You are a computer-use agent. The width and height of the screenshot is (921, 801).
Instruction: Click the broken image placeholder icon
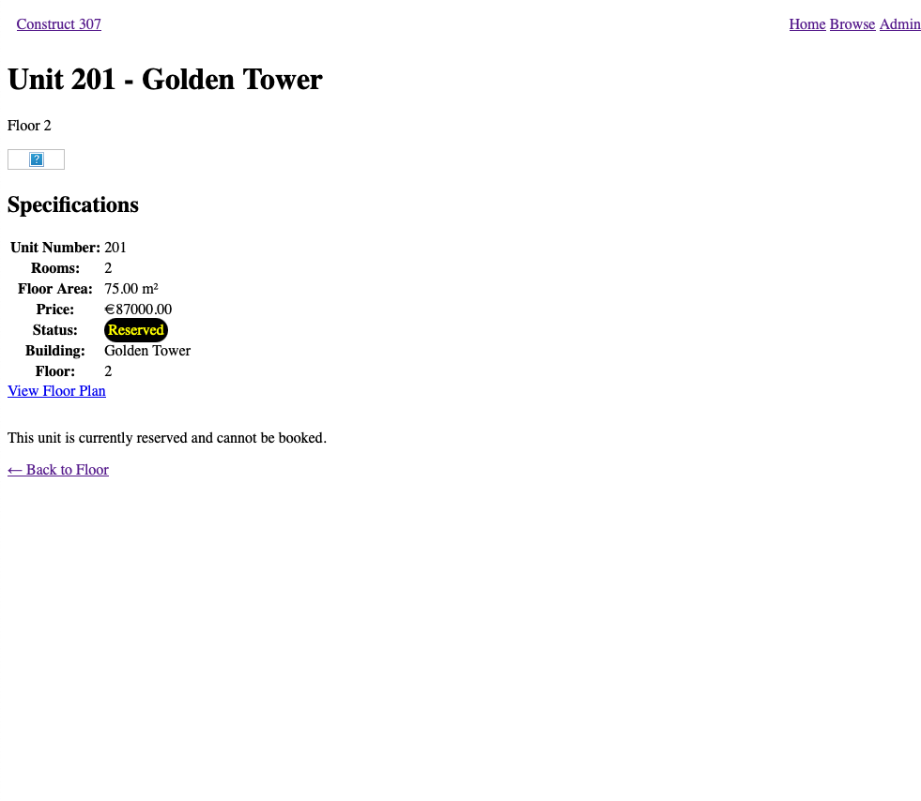36,159
